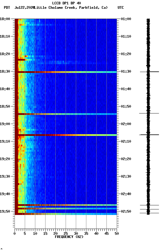Click the 15 Hz frequency axis label

45,234
